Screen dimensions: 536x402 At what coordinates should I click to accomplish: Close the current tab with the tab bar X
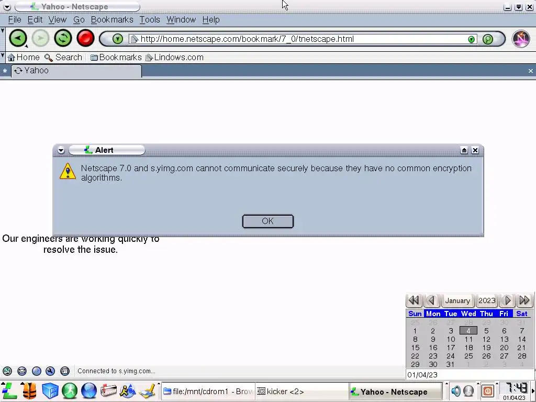click(x=531, y=71)
